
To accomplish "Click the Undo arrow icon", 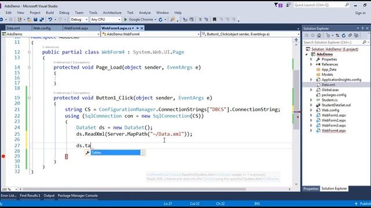I will click(x=50, y=20).
